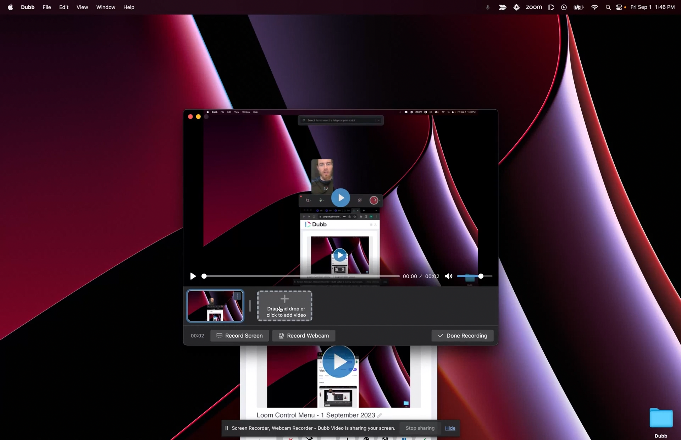The height and width of the screenshot is (440, 681).
Task: Select the first recorded clip thumbnail
Action: coord(215,306)
